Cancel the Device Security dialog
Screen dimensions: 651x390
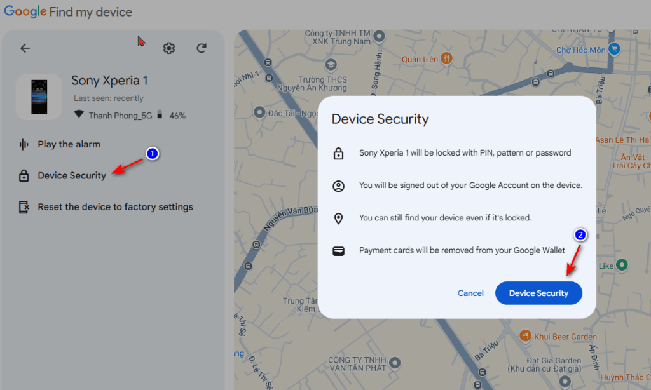tap(470, 293)
